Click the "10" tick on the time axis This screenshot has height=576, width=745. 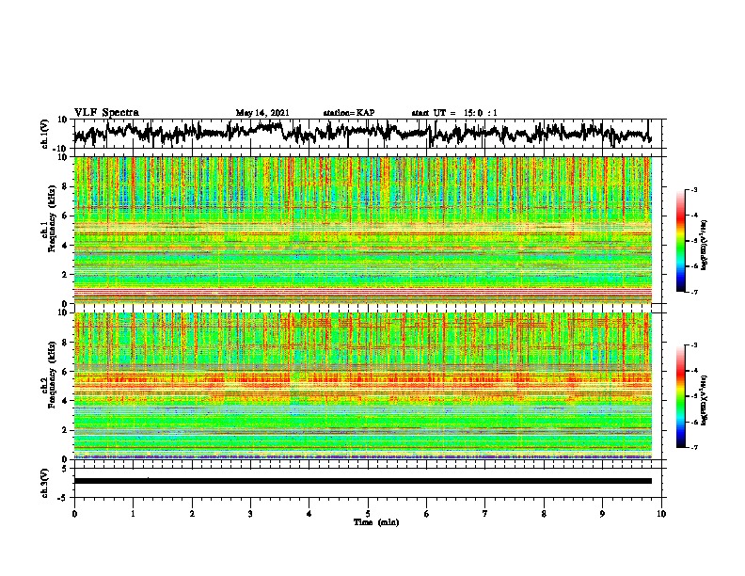[661, 514]
